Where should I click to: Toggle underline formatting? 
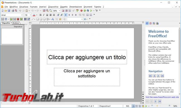[x=47, y=15]
